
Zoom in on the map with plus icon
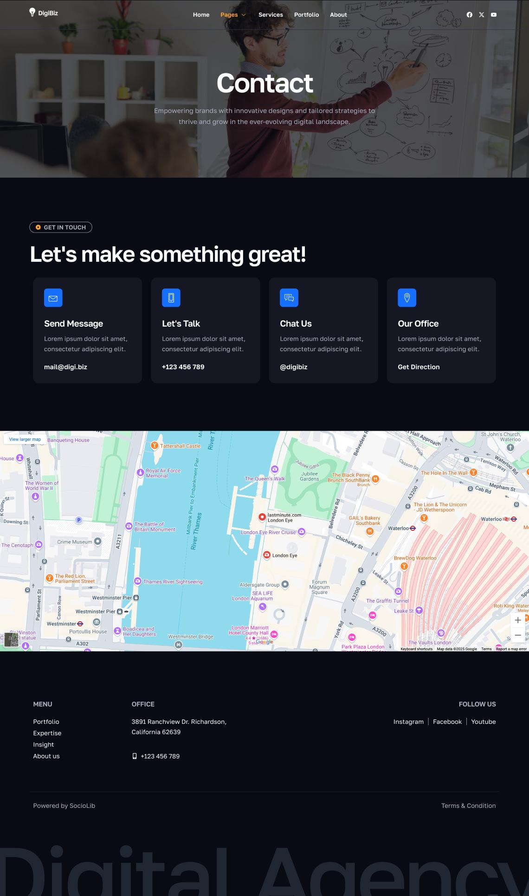point(518,620)
